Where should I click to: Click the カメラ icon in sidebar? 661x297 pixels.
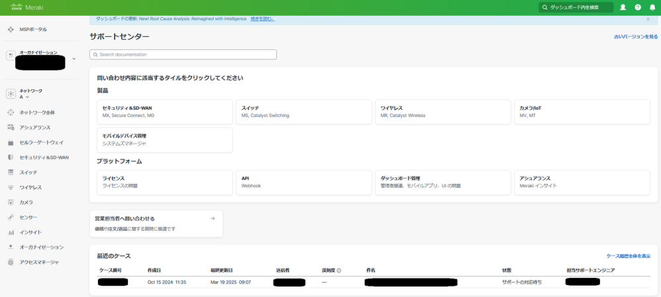[x=11, y=202]
